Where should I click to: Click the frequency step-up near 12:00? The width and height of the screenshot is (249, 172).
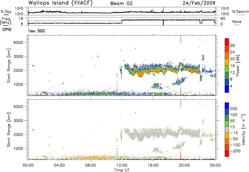coord(122,21)
